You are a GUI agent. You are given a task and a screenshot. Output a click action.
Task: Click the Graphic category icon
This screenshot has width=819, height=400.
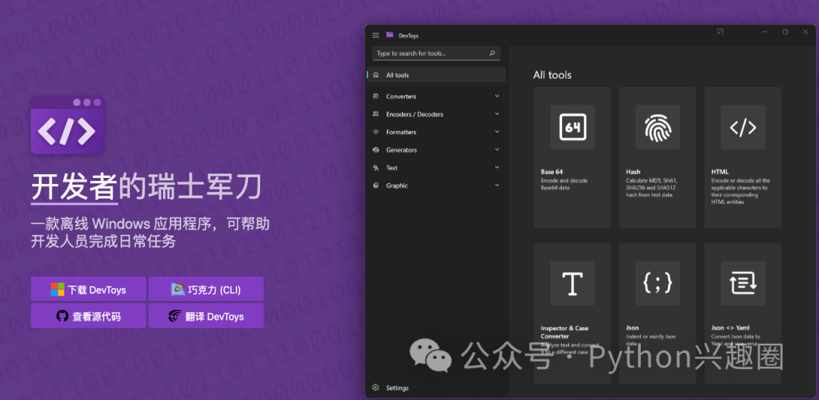click(x=375, y=185)
